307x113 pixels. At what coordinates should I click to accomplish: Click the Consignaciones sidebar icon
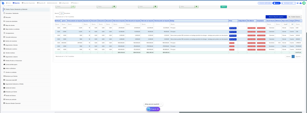tap(4, 33)
